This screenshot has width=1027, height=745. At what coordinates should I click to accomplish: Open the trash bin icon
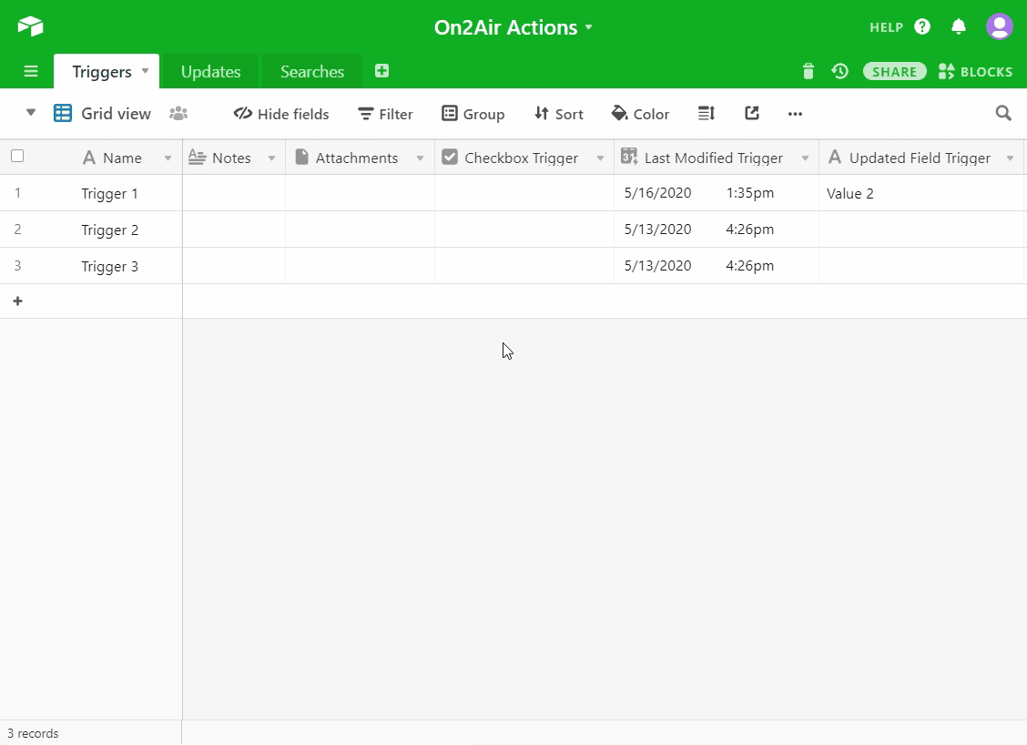808,71
